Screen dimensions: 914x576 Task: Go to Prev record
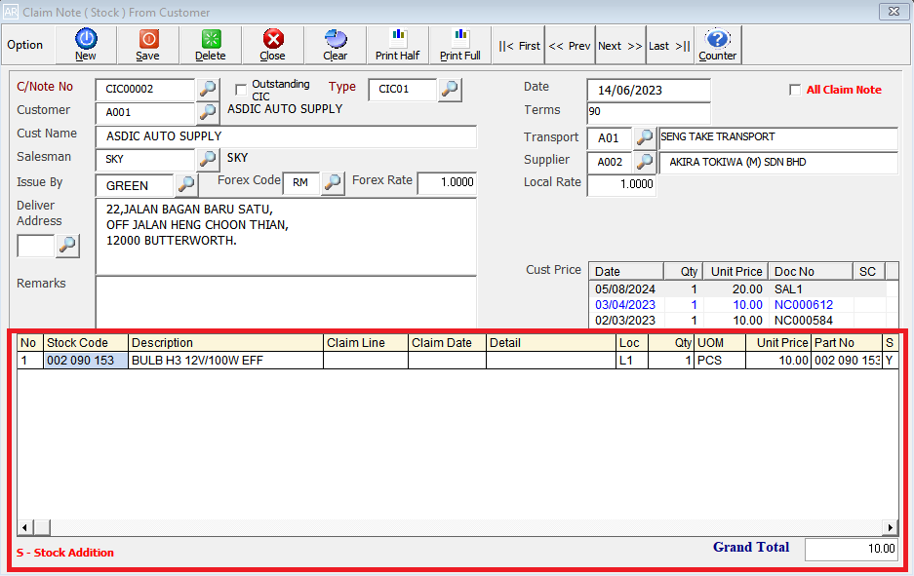[570, 46]
